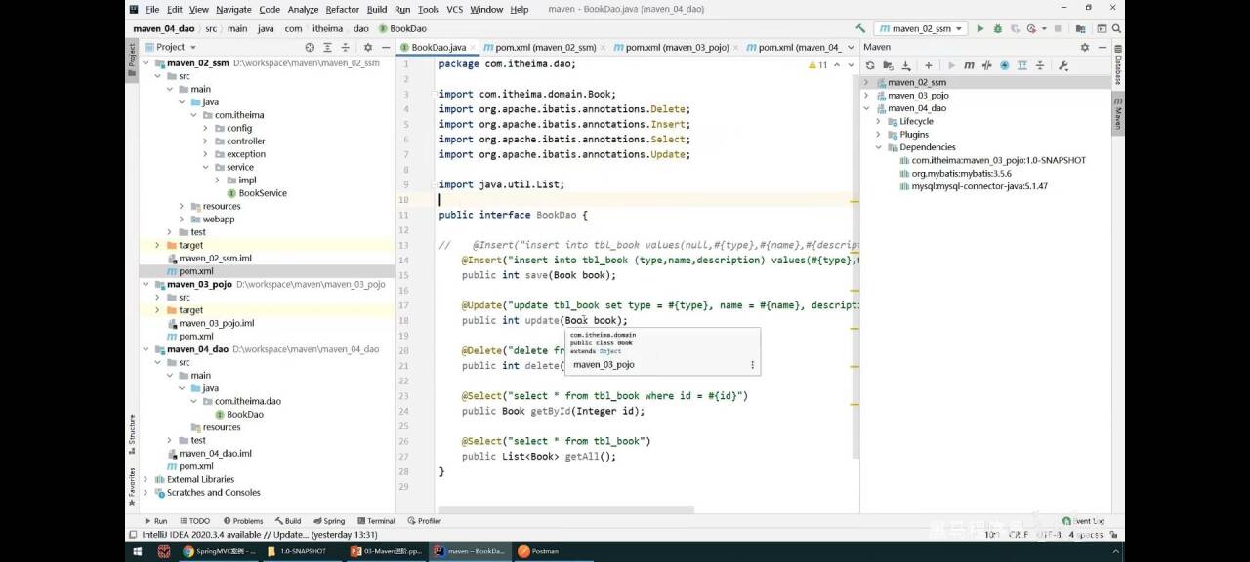Screen dimensions: 1250x562
Task: Open the Project view mode dropdown
Action: (170, 47)
